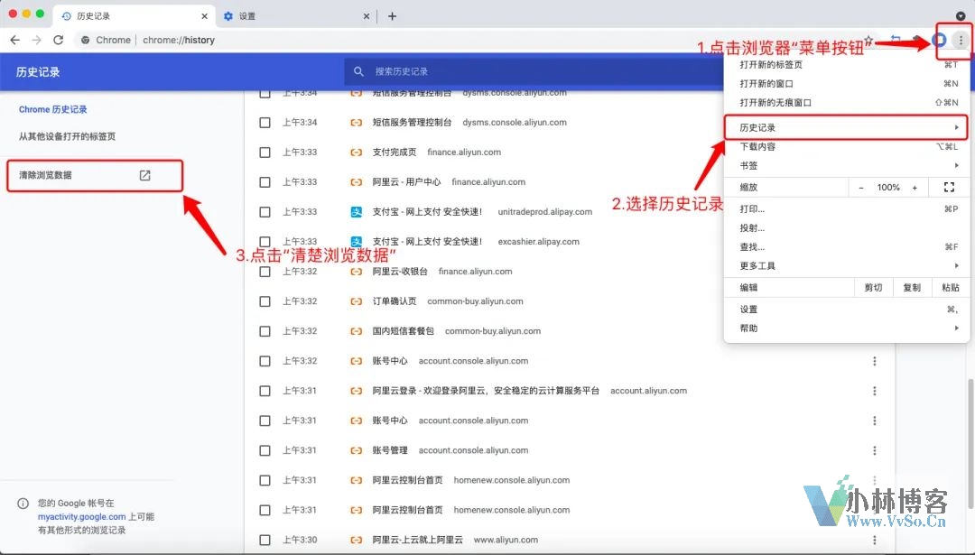Click 剪切 in edit row
The image size is (975, 555).
(874, 288)
